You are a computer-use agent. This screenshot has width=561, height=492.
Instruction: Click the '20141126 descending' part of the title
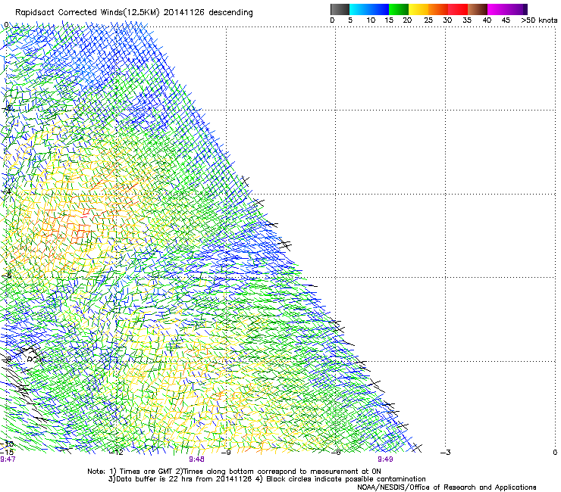point(208,13)
